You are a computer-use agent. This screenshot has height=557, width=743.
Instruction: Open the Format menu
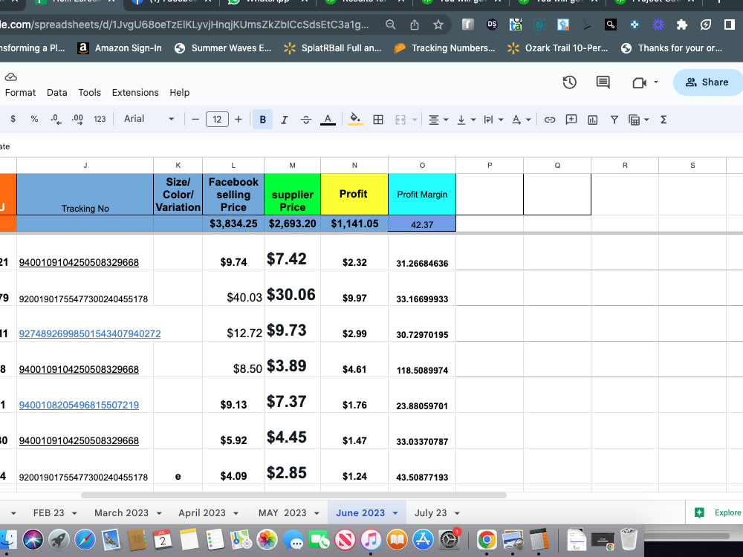pyautogui.click(x=20, y=92)
